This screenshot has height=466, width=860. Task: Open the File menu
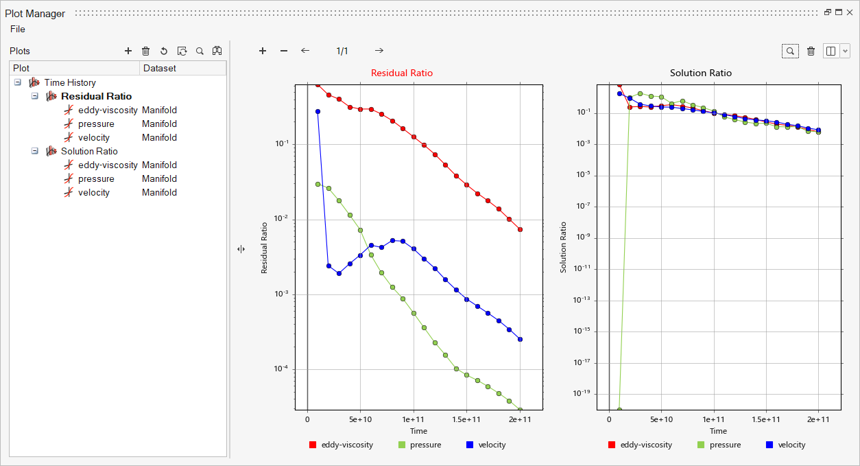[18, 29]
